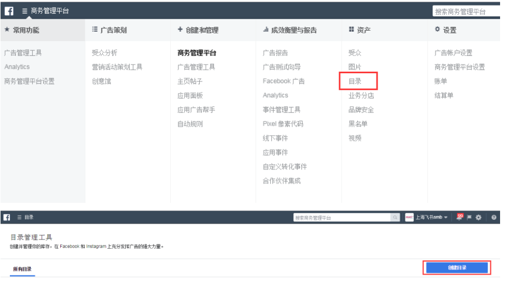Image resolution: width=505 pixels, height=281 pixels.
Task: Open 应用广告帮手
Action: 196,110
